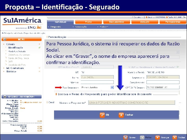This screenshot has width=187, height=140.
Task: Click the Fechar label in dialog
Action: coord(129,115)
